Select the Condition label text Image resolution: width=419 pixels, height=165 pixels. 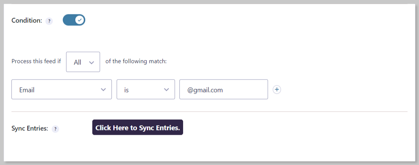(x=27, y=21)
